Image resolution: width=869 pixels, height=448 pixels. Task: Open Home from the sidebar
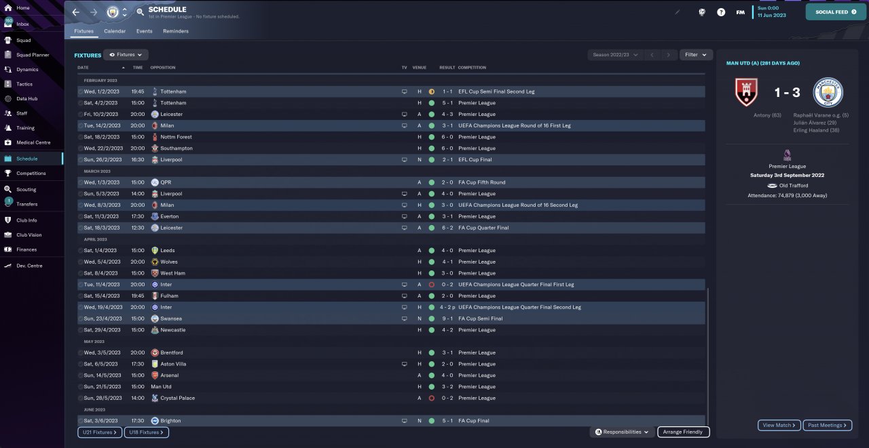tap(31, 7)
